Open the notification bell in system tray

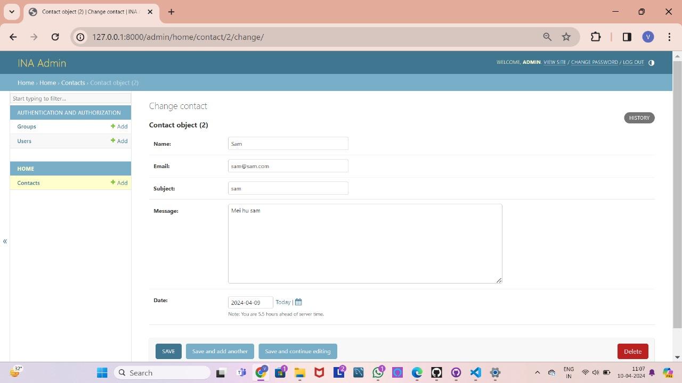tap(652, 372)
